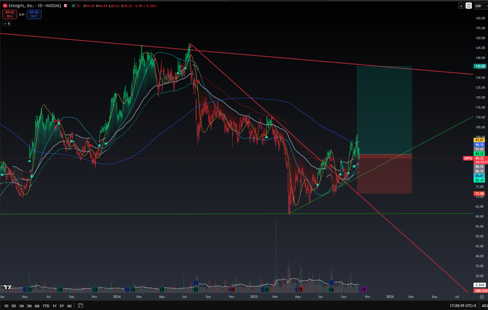Switch to the 1D range
488x310 pixels.
pos(6,306)
